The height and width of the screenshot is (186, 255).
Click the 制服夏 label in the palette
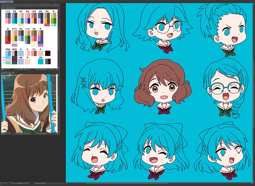(8, 49)
